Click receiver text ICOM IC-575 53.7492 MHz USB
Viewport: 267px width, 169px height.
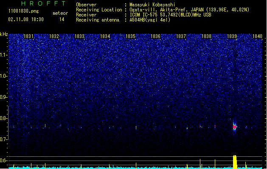(x=170, y=15)
